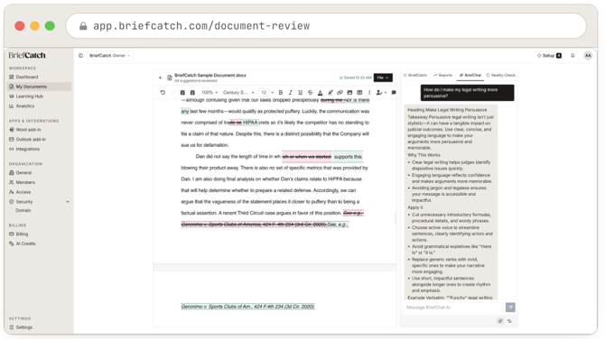Send the BriefChat message

click(510, 307)
